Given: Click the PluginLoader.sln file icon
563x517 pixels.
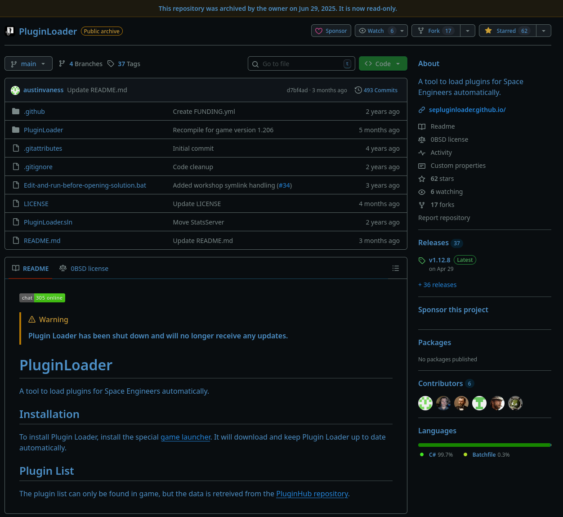Looking at the screenshot, I should coord(16,222).
